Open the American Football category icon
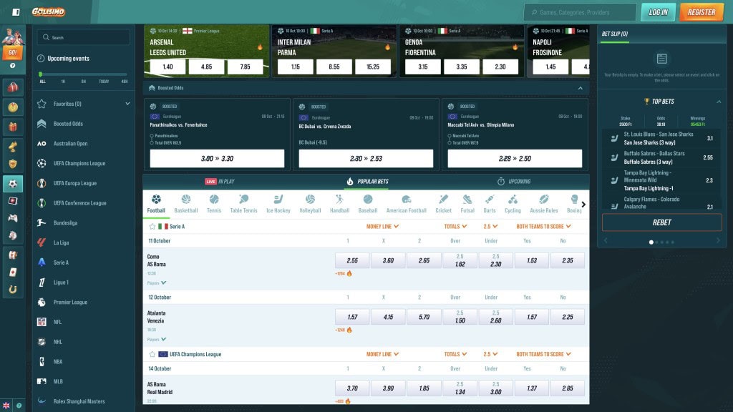Screen dimensions: 733x412 pyautogui.click(x=407, y=204)
